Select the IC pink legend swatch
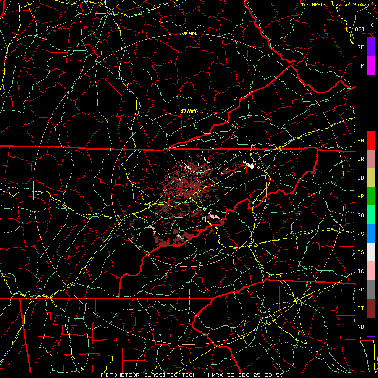 click(x=371, y=271)
